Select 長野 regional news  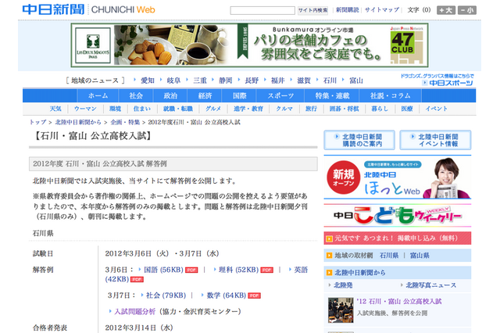point(252,81)
